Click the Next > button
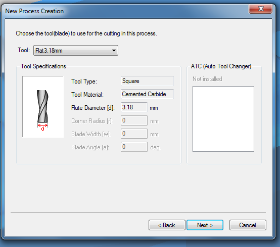This screenshot has width=280, height=247. 205,225
